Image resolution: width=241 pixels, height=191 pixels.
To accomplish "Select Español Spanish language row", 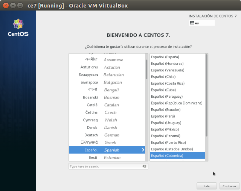I will [x=107, y=150].
